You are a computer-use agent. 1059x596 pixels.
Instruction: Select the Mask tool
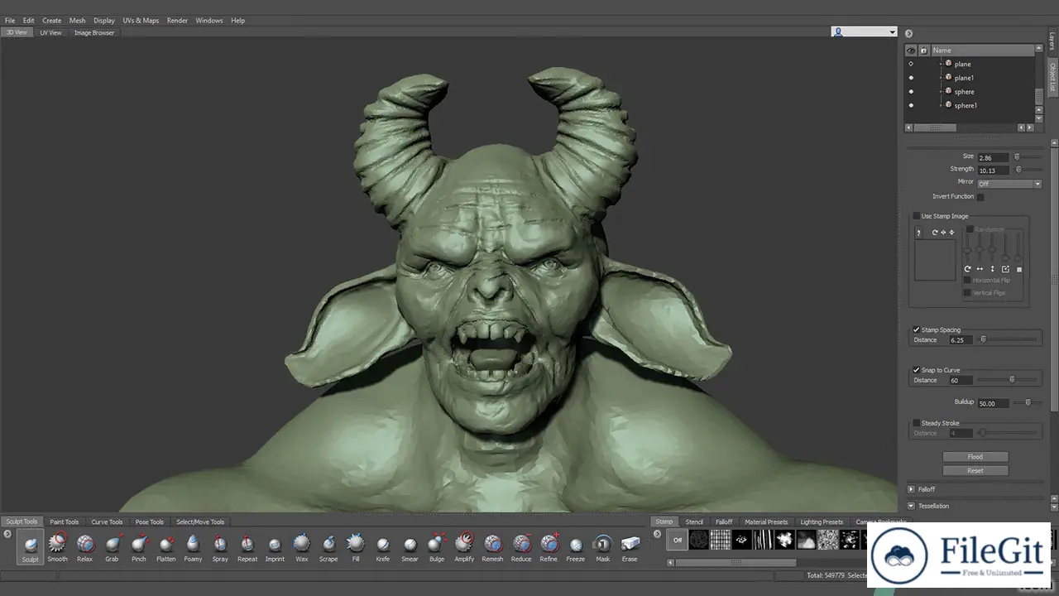coord(603,548)
